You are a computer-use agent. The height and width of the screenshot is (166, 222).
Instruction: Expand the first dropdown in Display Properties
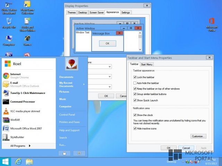[x=110, y=67]
